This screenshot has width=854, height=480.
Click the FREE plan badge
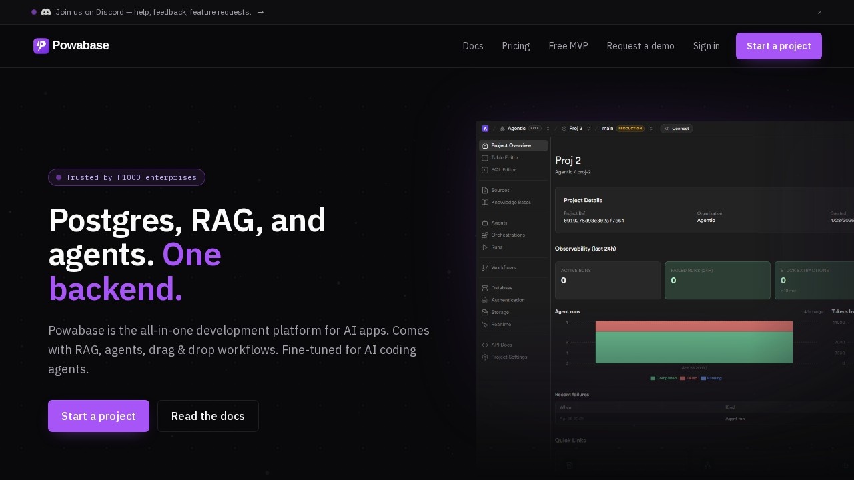(535, 129)
